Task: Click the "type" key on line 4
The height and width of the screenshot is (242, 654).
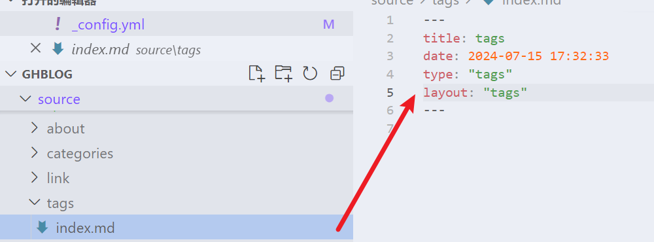Action: (438, 75)
